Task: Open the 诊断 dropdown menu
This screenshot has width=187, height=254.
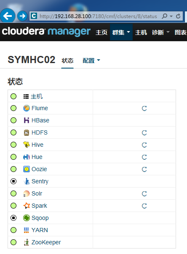Action: point(160,32)
